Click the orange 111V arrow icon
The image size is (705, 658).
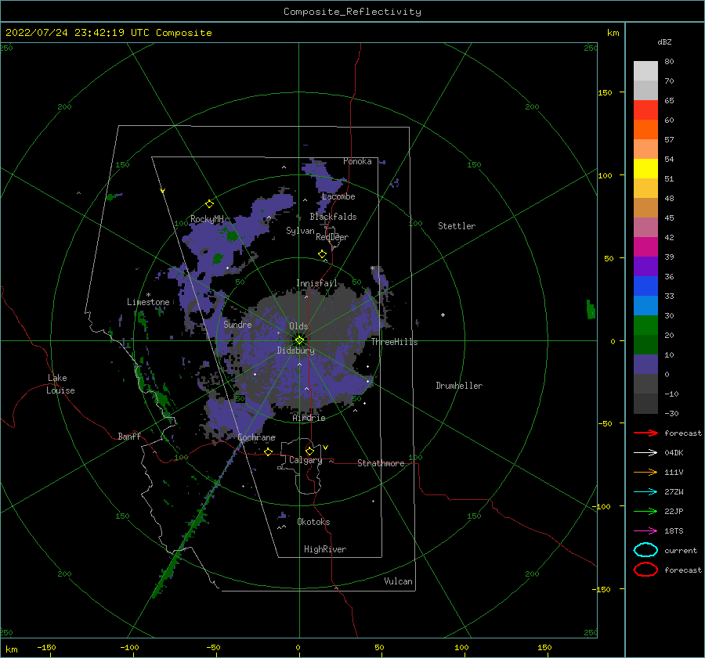tap(645, 472)
